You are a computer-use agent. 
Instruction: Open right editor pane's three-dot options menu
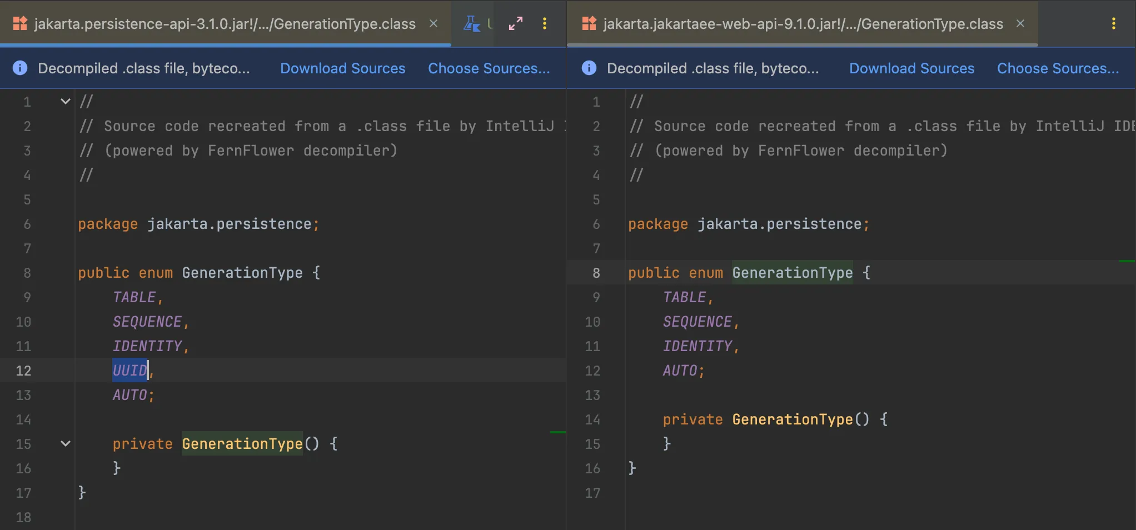pyautogui.click(x=1113, y=23)
